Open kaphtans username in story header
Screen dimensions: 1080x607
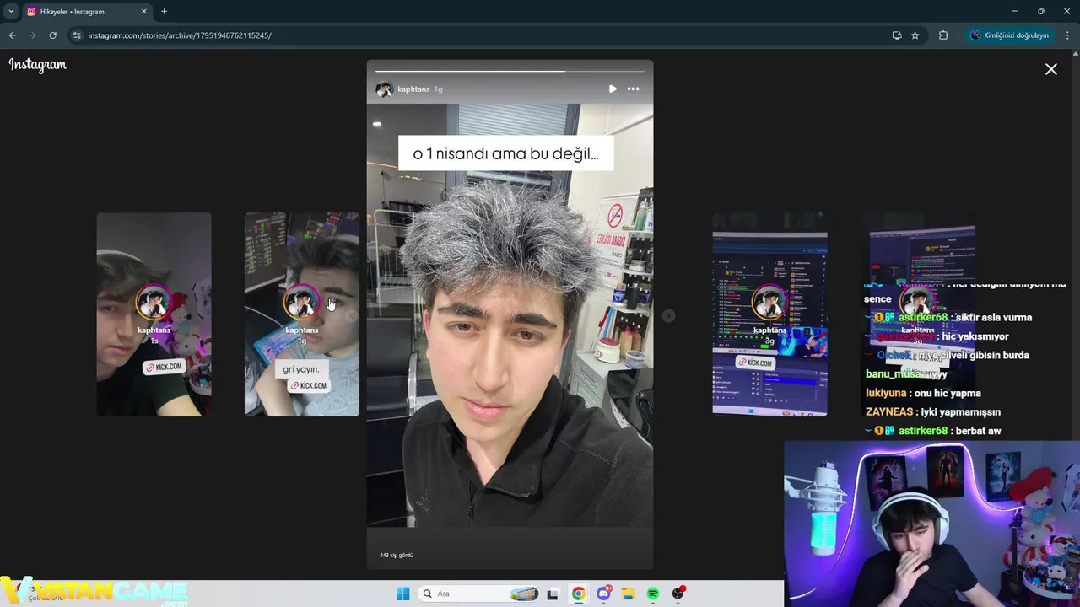pos(413,89)
